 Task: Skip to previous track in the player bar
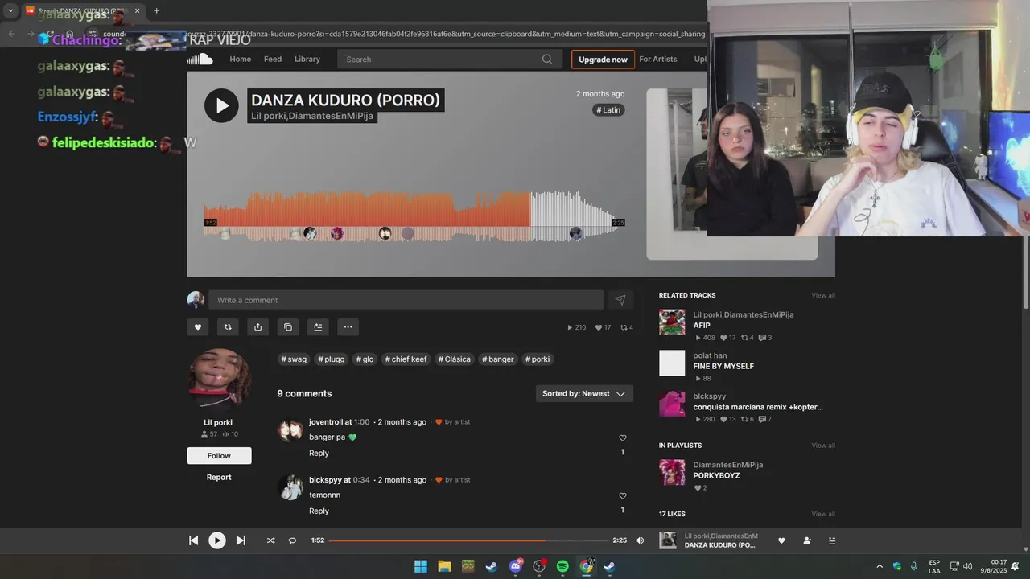[x=193, y=540]
